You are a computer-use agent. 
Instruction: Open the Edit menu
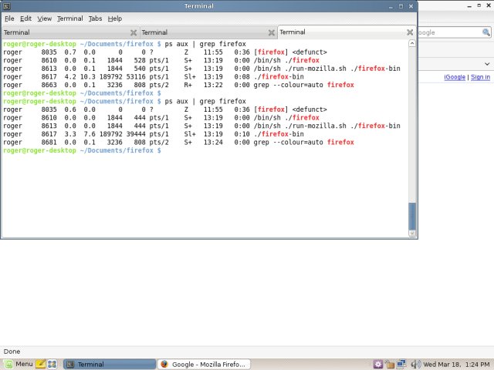(25, 18)
